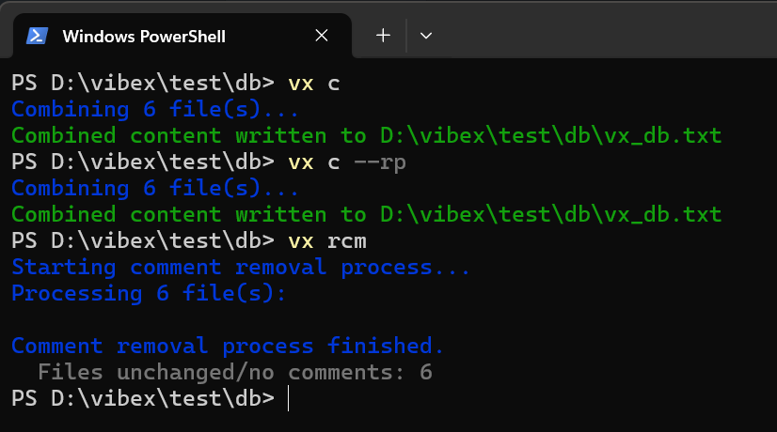
Task: Click 'Comment removal process finished.' message
Action: click(228, 346)
